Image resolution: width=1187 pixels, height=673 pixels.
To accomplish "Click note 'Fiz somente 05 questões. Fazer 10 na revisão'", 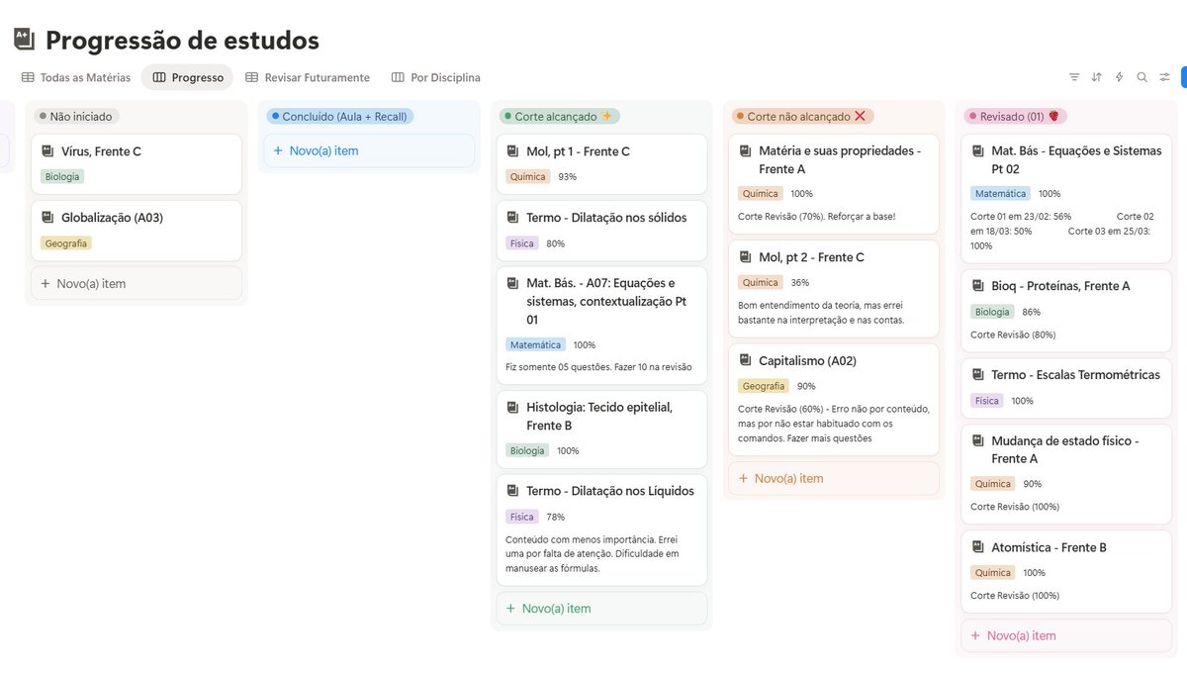I will [x=598, y=367].
